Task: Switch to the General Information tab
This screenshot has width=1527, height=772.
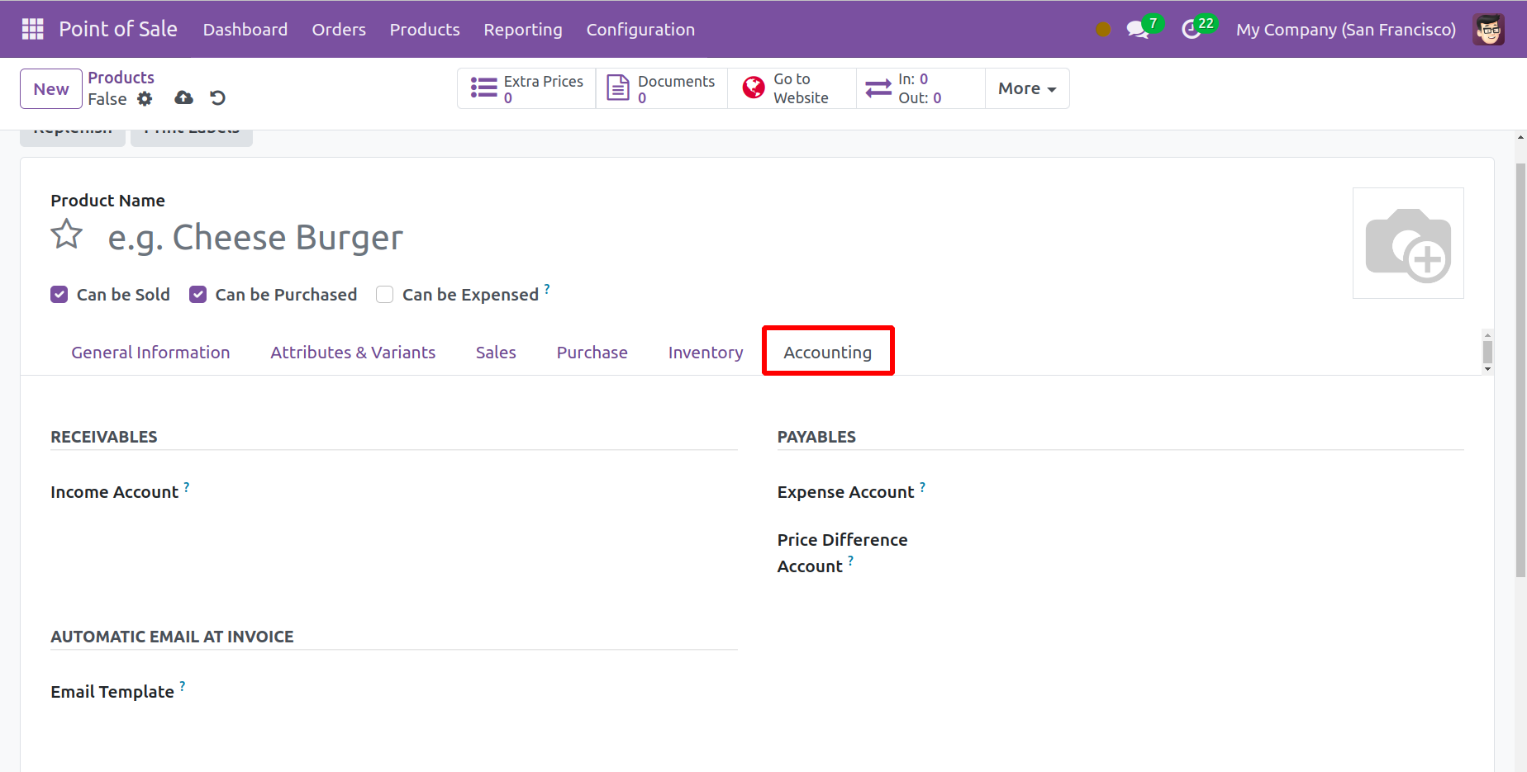Action: click(x=150, y=353)
